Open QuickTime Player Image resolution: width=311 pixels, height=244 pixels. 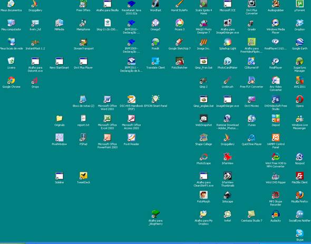(x=251, y=138)
